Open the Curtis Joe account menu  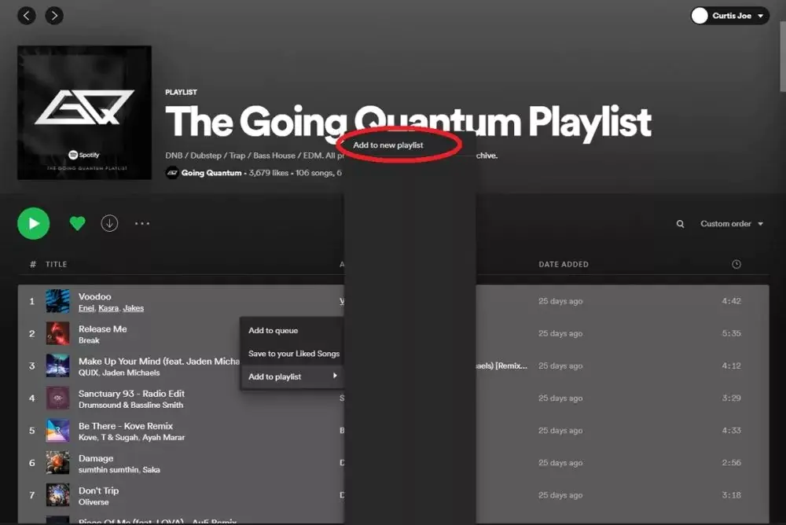coord(729,15)
